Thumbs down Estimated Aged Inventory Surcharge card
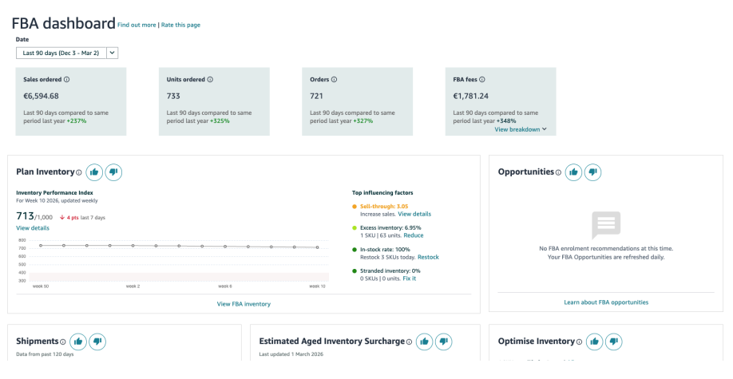 (x=444, y=341)
